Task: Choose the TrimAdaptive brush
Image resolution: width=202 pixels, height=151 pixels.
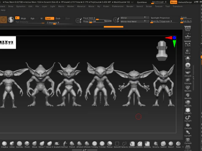Action: 102,145
